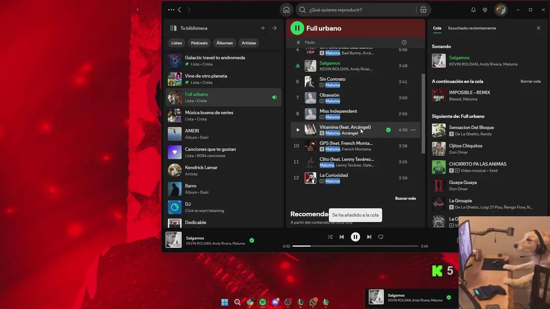Click CHORRITO PA LAS ANIMAS in queue
Image resolution: width=550 pixels, height=309 pixels.
point(478,164)
